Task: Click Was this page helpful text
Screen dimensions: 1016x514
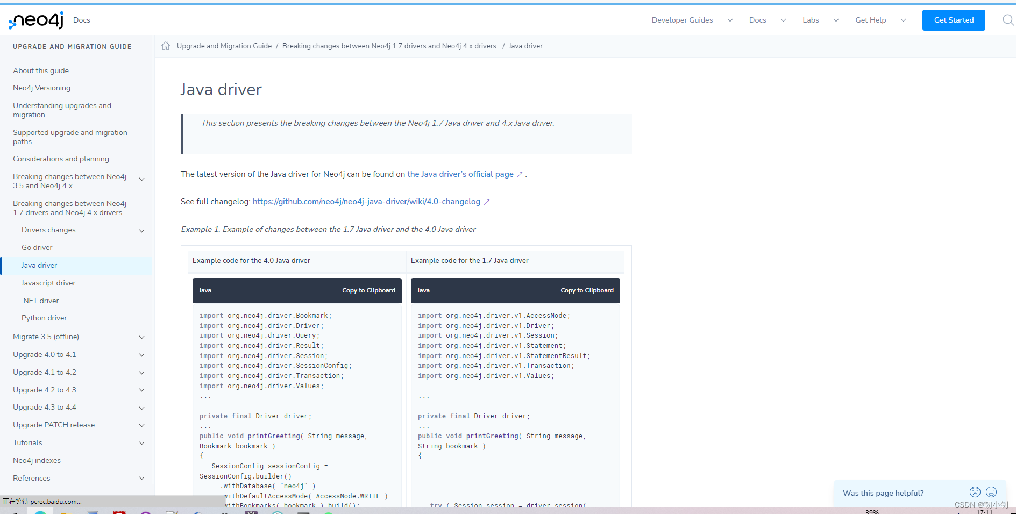Action: click(x=883, y=493)
